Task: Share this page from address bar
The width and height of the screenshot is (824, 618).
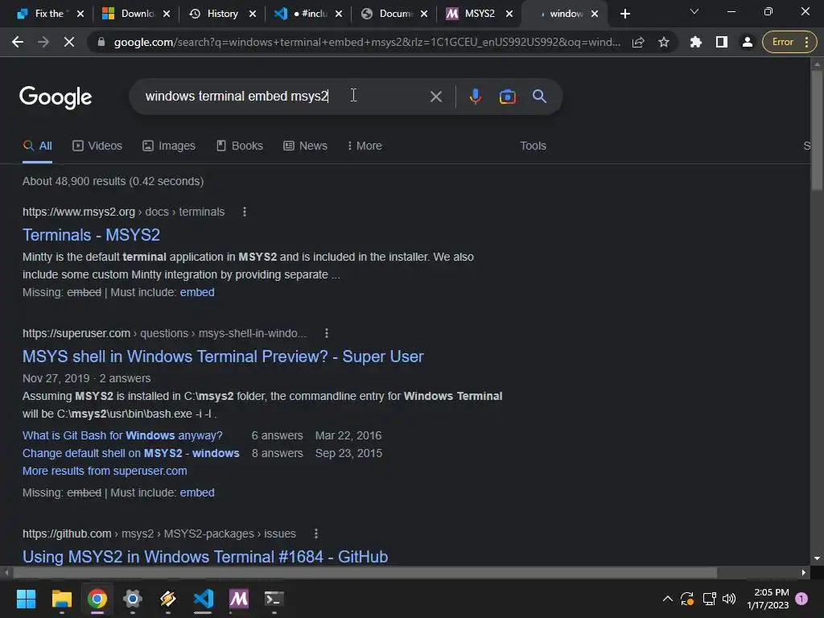Action: (x=638, y=42)
